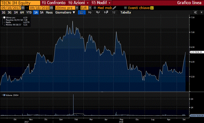Viewport: 204px width, 123px height.
Task: Click the Grafico linea title label
Action: [x=189, y=3]
